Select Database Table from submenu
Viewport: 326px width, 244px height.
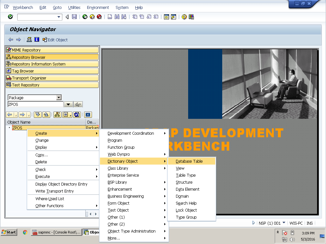191,161
